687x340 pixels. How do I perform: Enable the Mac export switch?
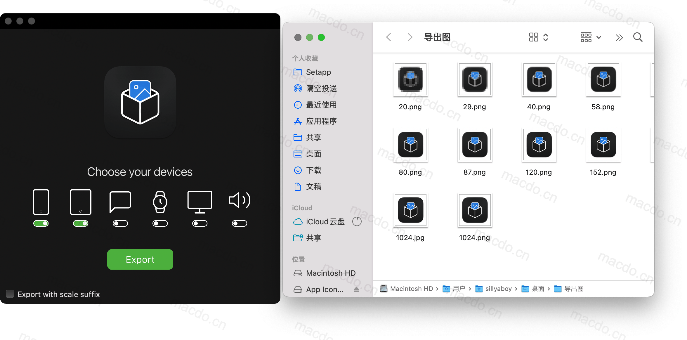point(200,223)
